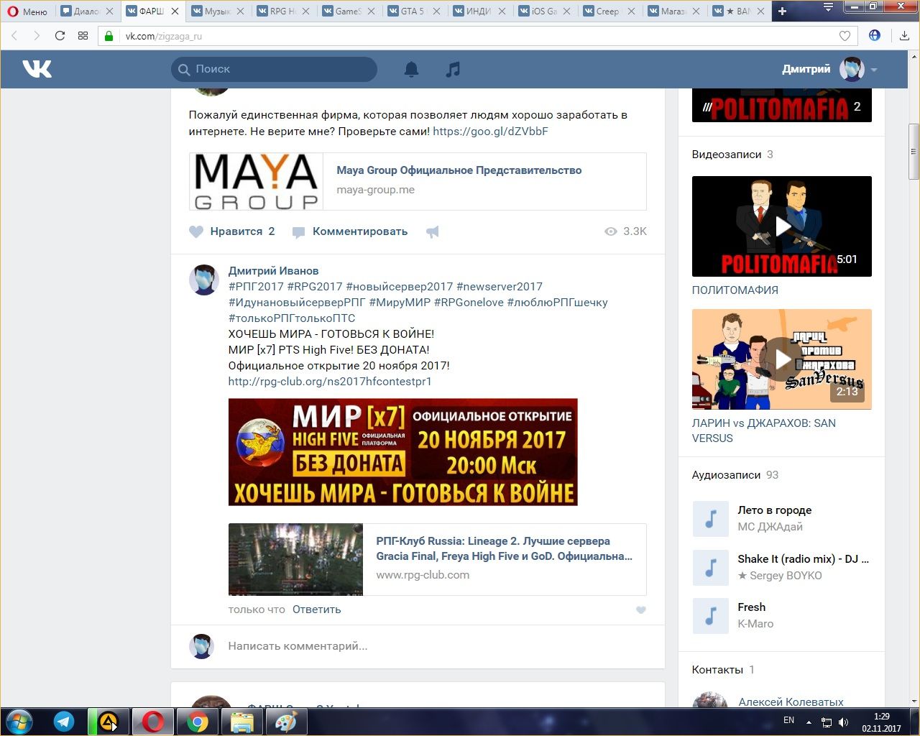The width and height of the screenshot is (920, 736).
Task: Switch to the GTA 5 browser tab
Action: pos(412,11)
